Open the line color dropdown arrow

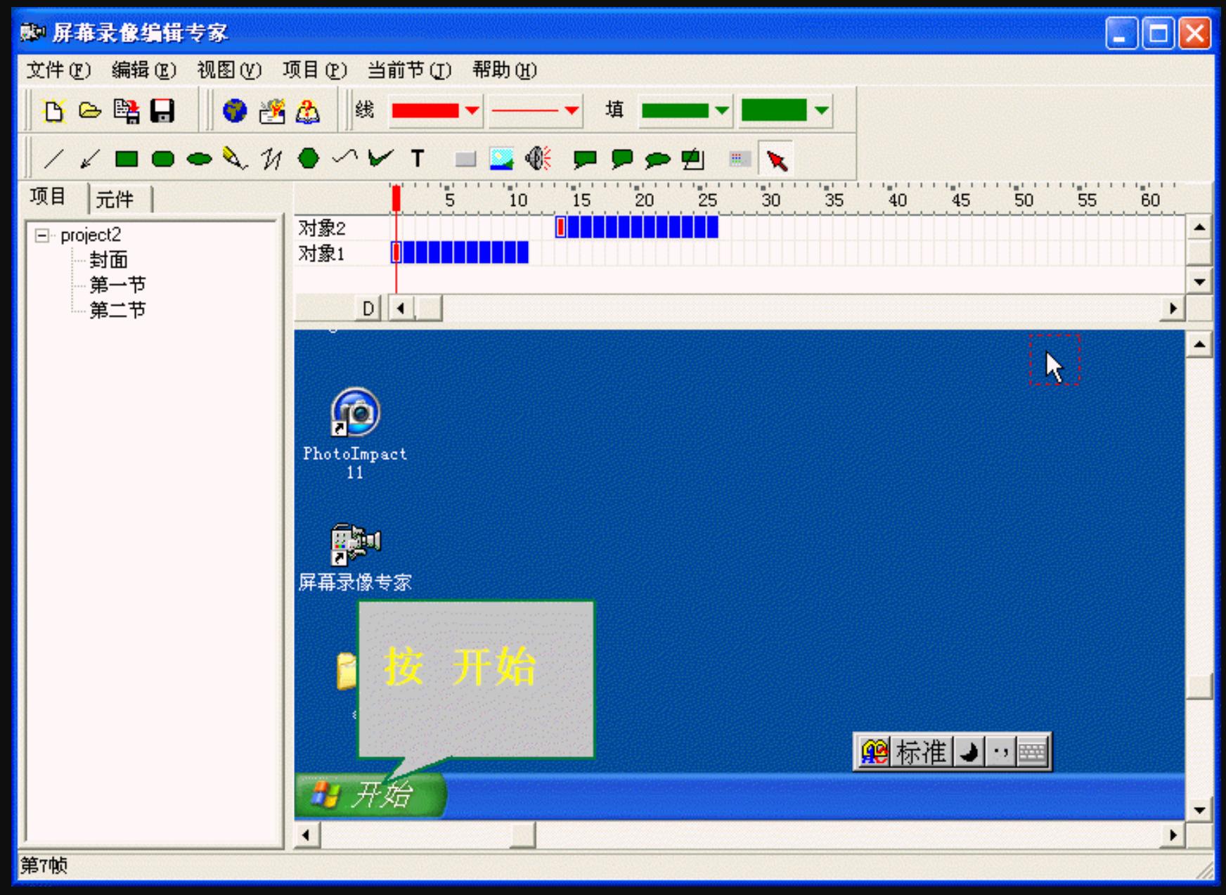tap(472, 110)
